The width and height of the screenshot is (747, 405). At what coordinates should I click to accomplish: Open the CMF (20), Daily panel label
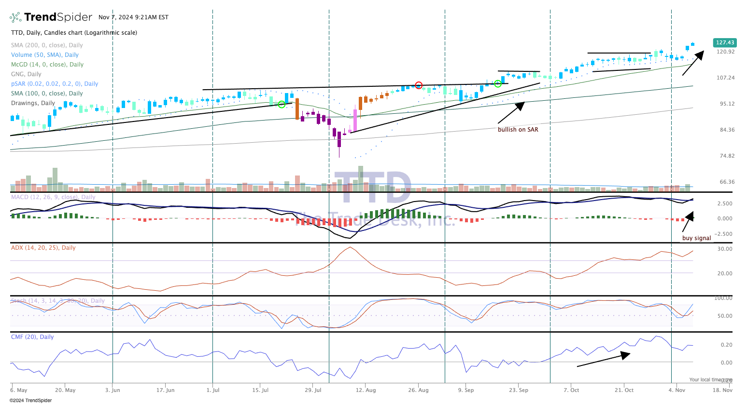[32, 337]
